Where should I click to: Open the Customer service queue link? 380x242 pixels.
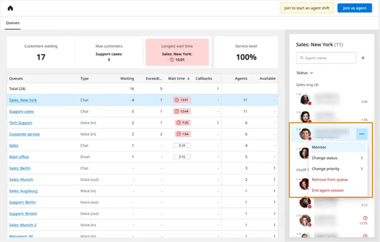click(x=24, y=134)
